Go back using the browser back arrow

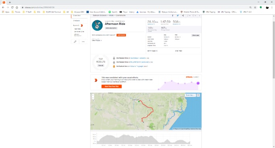tap(3, 8)
